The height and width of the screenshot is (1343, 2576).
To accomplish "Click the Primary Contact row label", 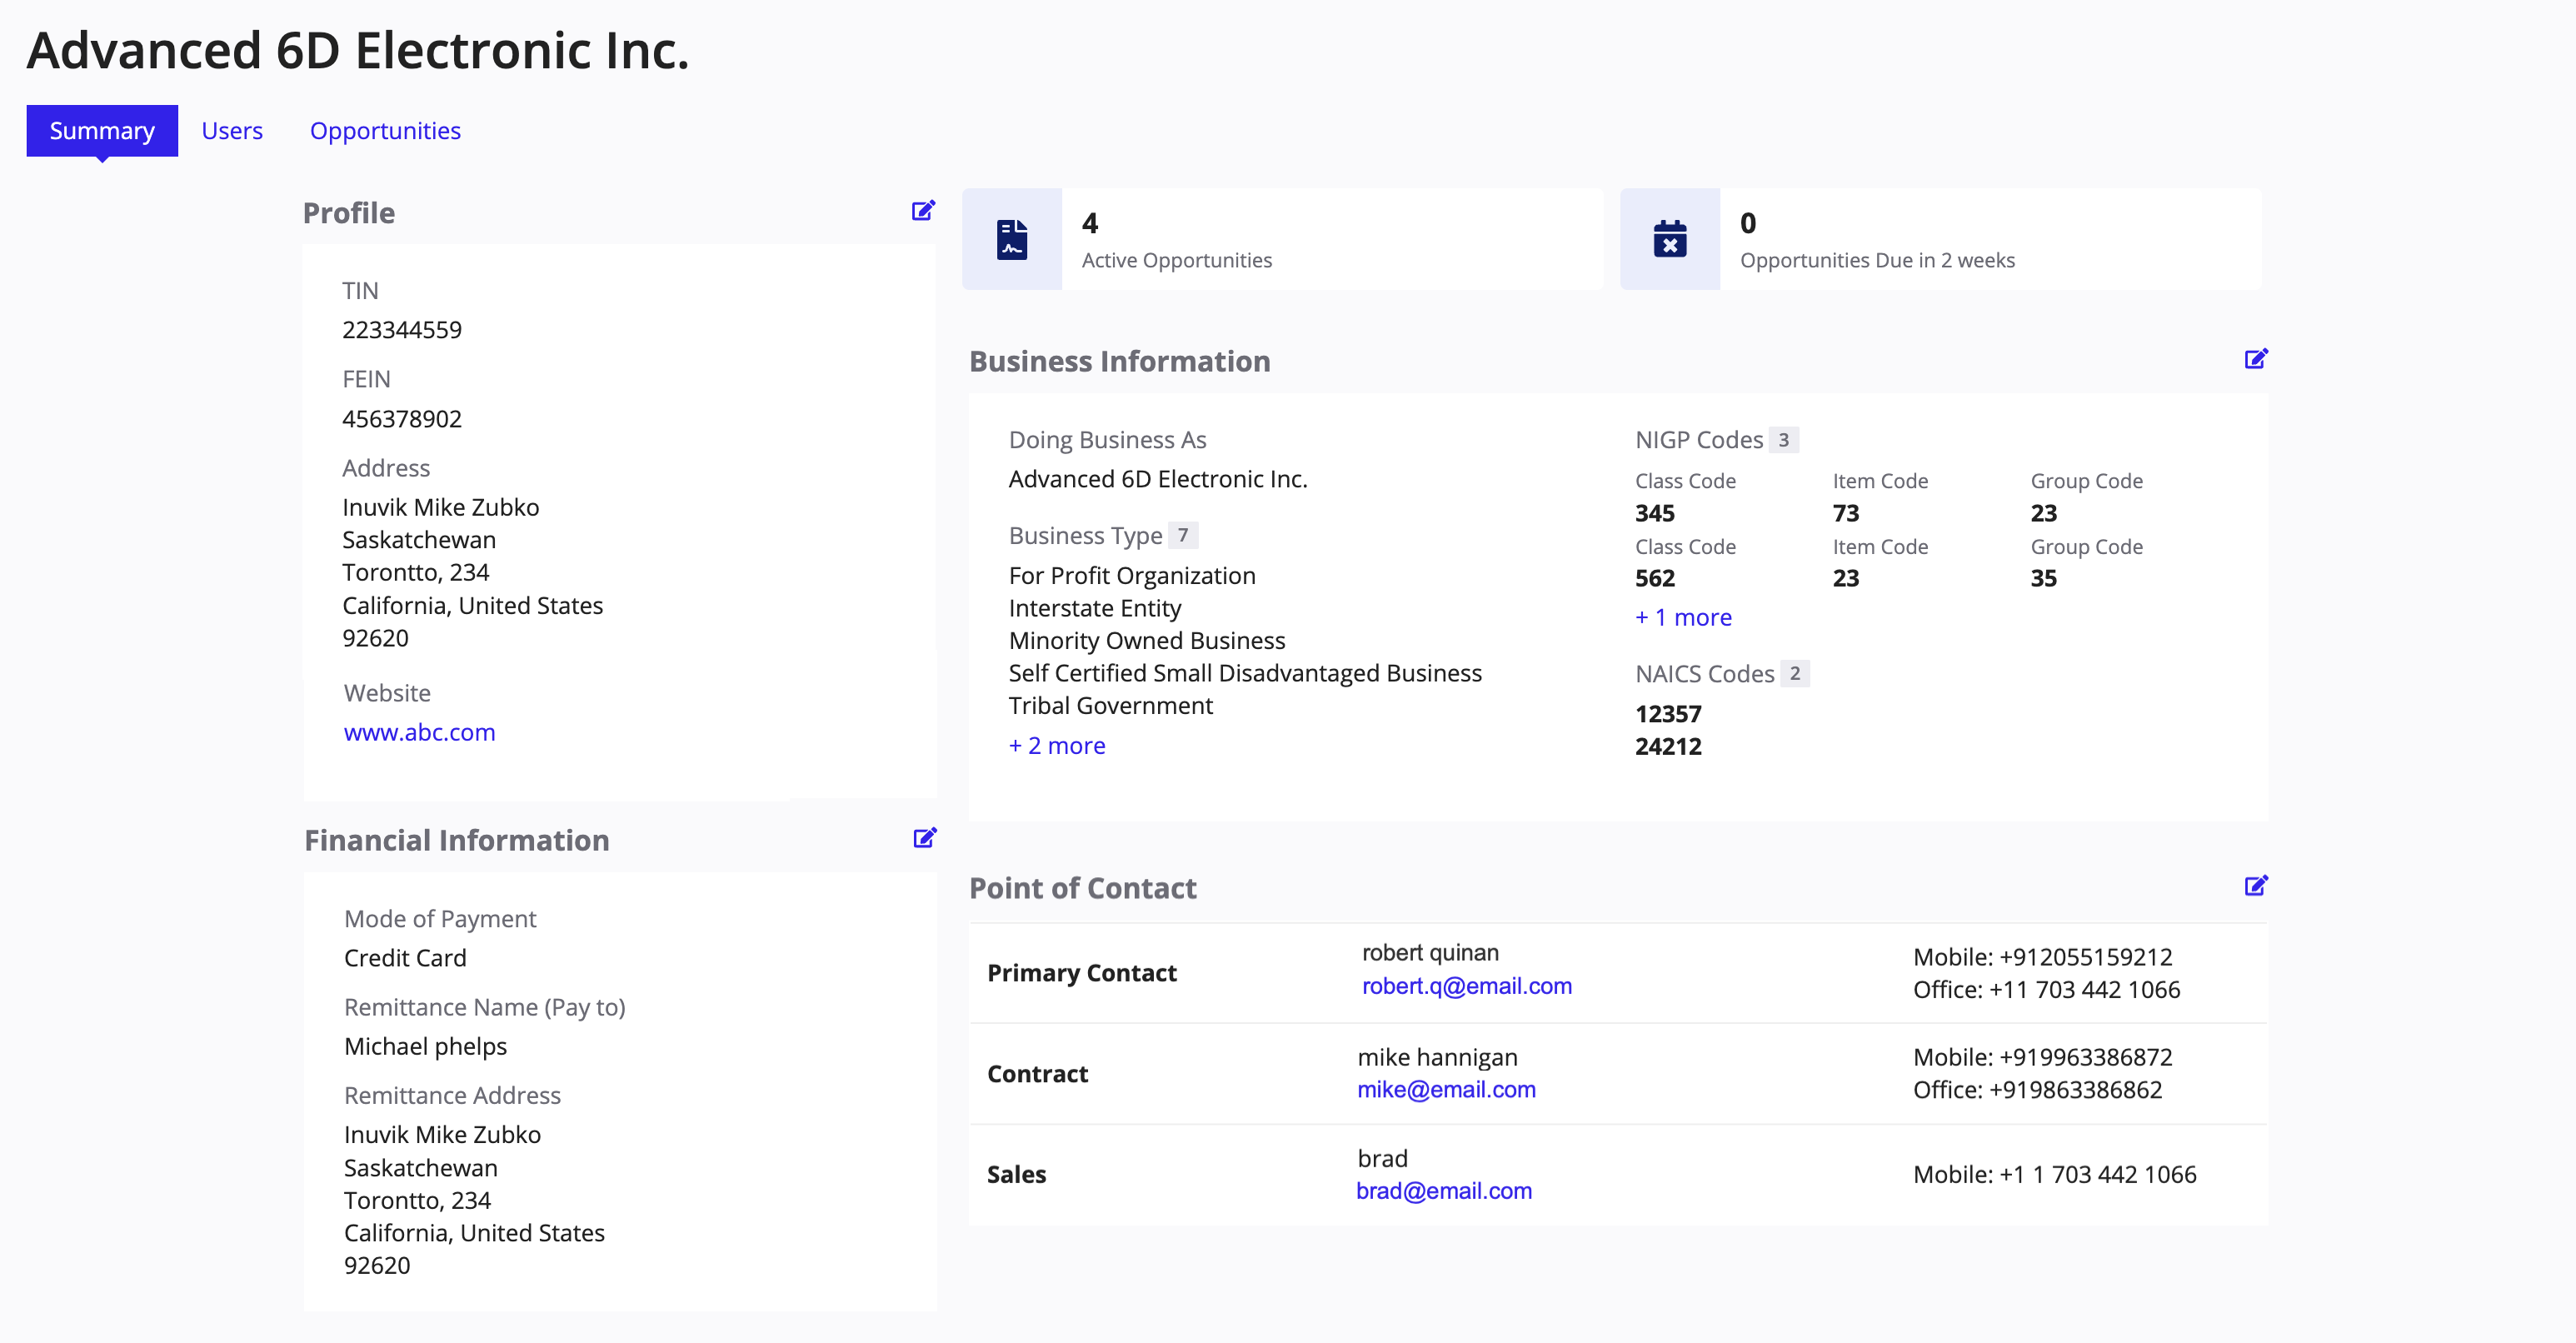I will (x=1082, y=973).
